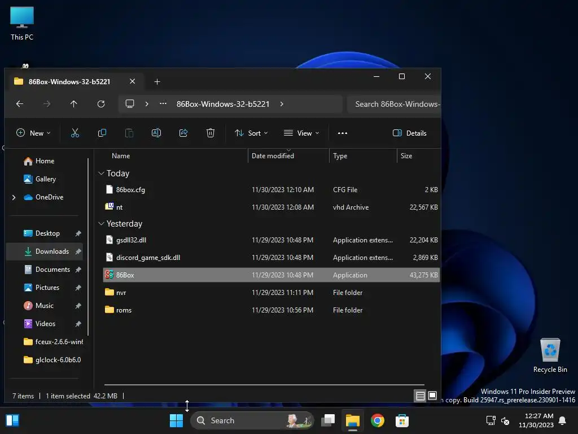Screen dimensions: 578x434
Task: Open the View dropdown
Action: tap(301, 133)
